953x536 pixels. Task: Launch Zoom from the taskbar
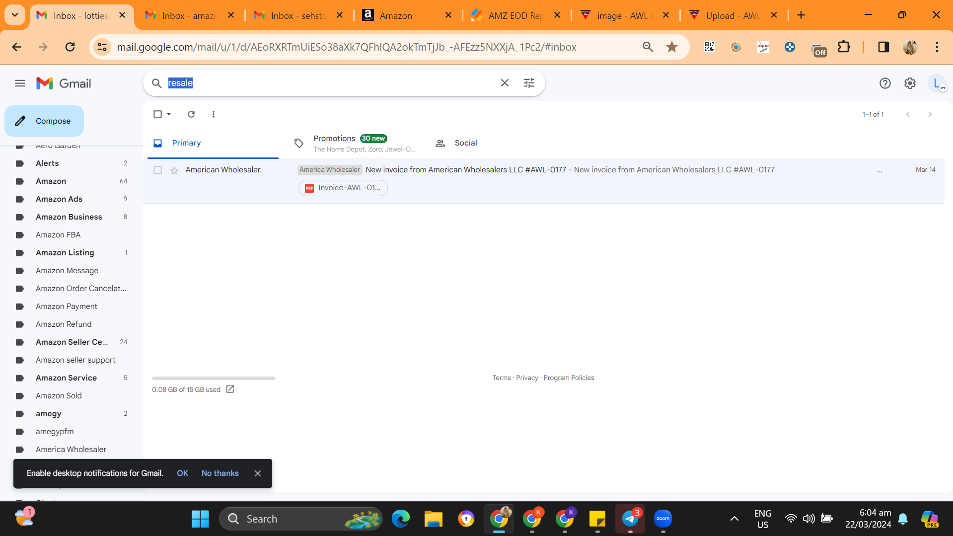pyautogui.click(x=663, y=519)
